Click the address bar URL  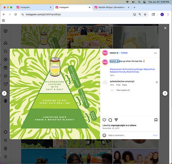point(43,15)
